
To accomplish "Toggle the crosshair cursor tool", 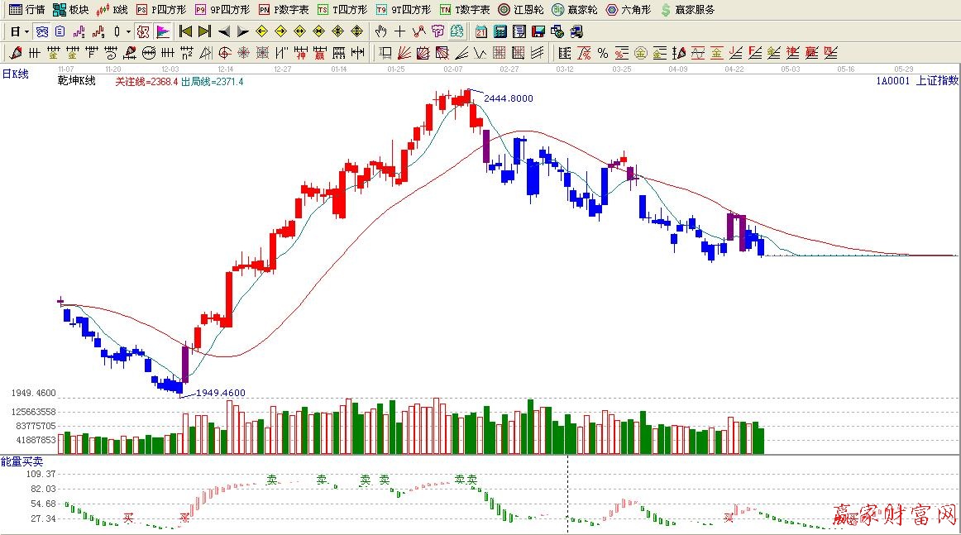I will click(x=399, y=31).
